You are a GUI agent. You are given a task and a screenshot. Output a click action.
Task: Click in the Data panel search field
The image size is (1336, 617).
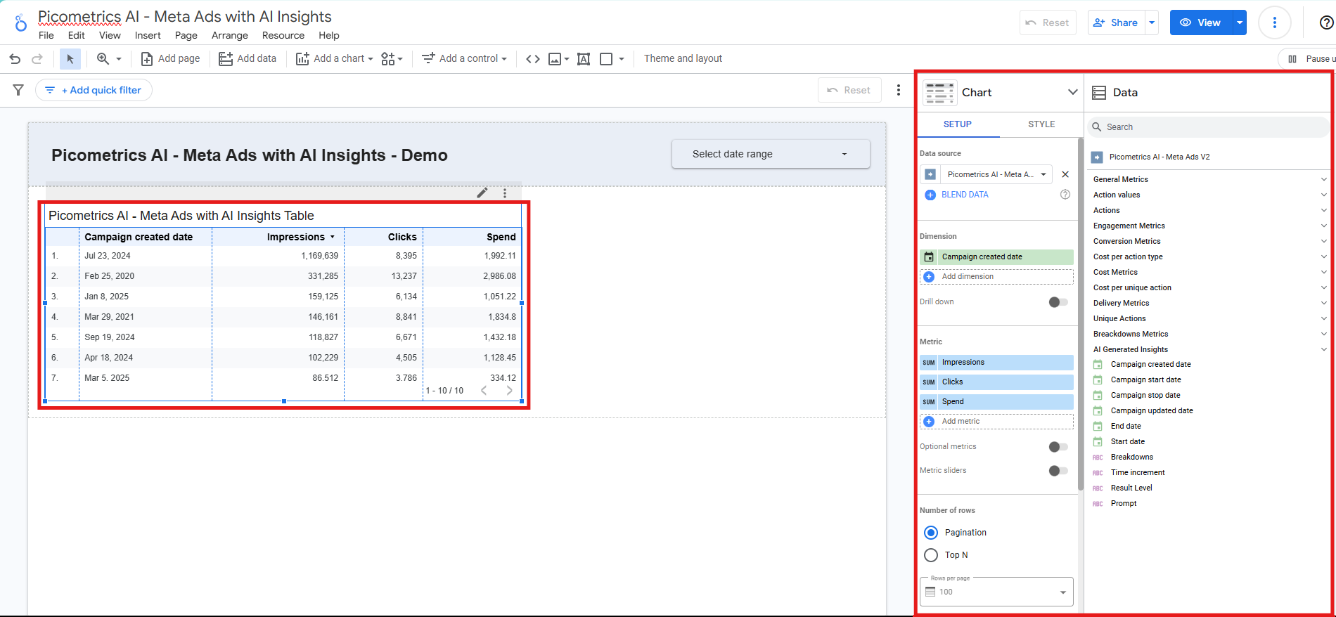click(x=1207, y=127)
